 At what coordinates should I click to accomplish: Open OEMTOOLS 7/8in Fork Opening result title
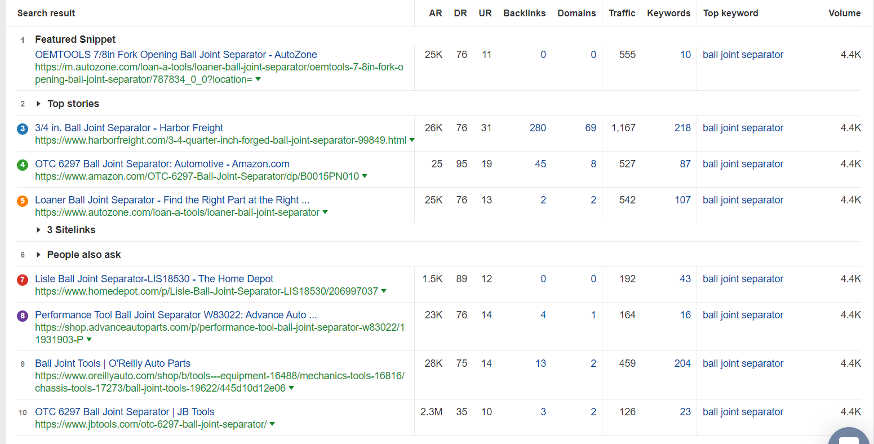click(x=176, y=55)
